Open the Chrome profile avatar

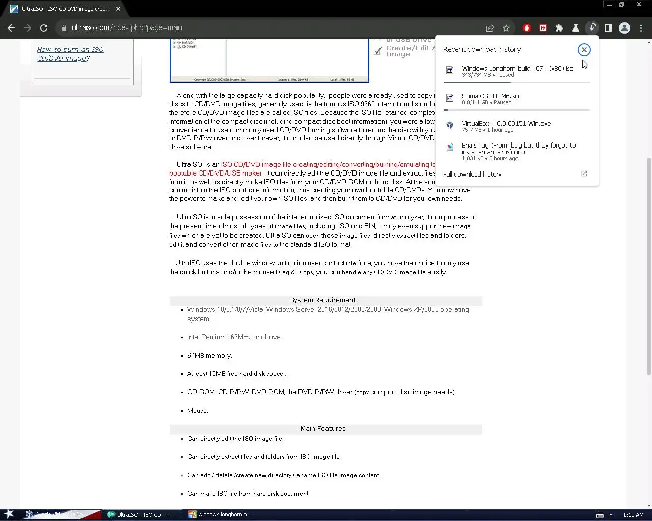[x=624, y=28]
